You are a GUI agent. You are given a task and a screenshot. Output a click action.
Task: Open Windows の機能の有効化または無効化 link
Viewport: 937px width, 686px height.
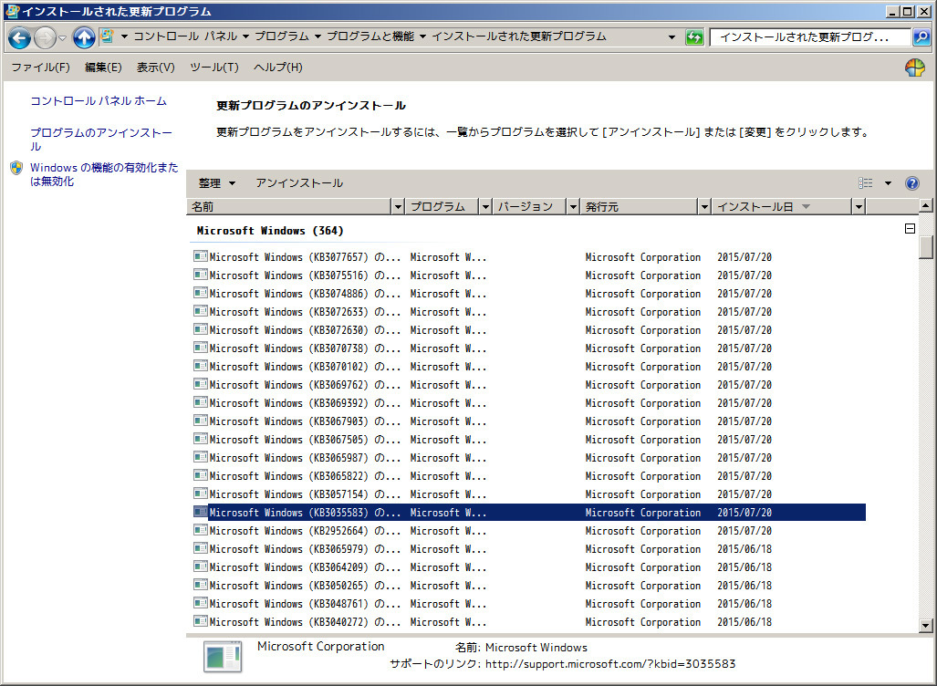pyautogui.click(x=104, y=174)
